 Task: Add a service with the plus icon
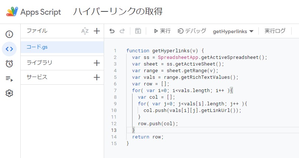pos(97,77)
